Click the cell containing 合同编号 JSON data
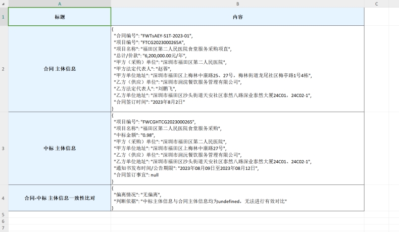Image resolution: width=399 pixels, height=232 pixels. pos(237,68)
